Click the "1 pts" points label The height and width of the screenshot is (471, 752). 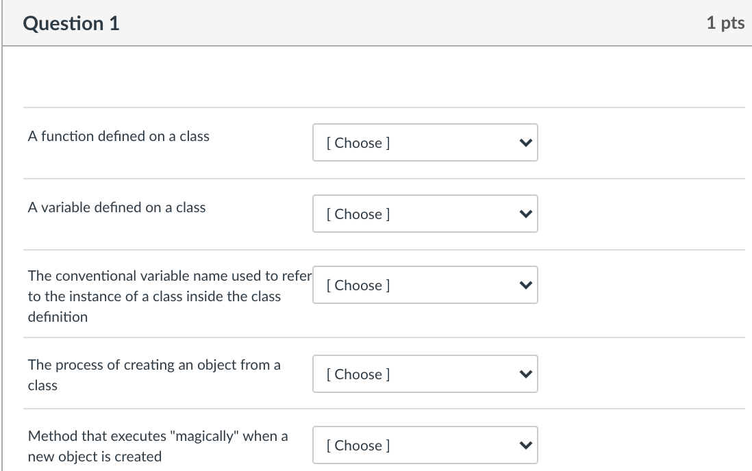click(725, 23)
